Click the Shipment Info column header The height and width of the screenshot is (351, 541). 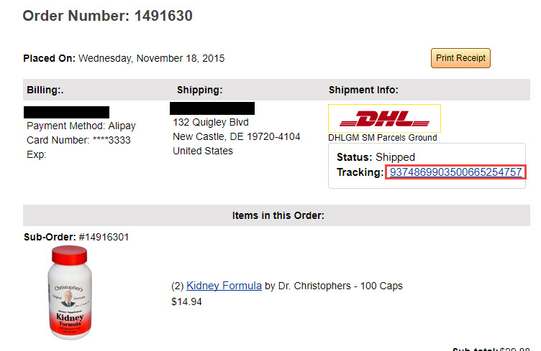(363, 90)
